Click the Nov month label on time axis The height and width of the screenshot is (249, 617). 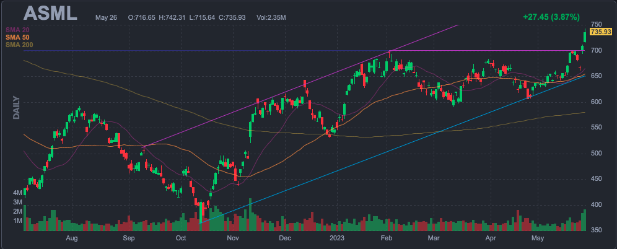click(232, 238)
